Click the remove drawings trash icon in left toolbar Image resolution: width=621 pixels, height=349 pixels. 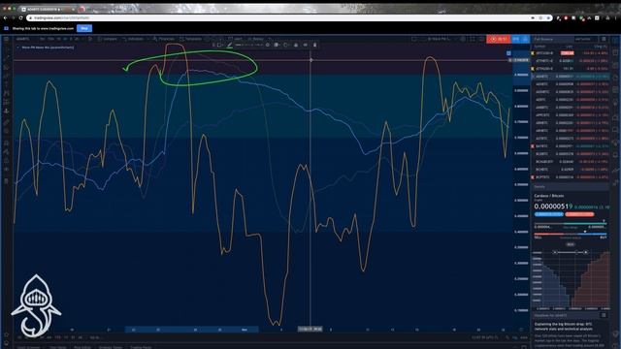point(7,181)
